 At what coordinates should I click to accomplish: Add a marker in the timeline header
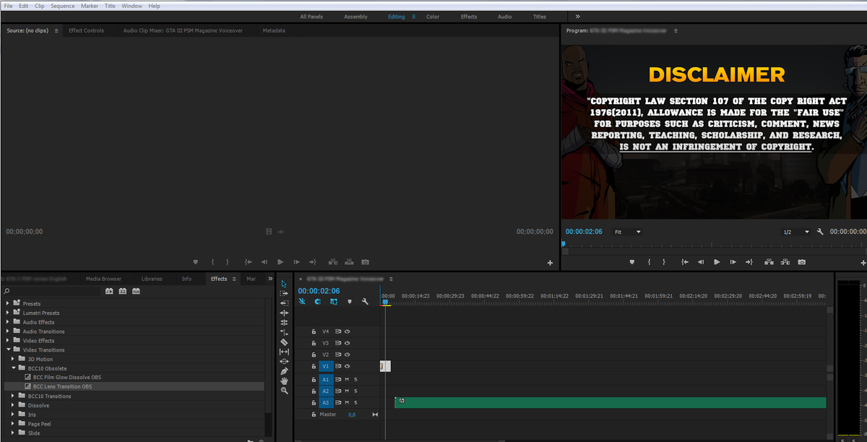[350, 301]
